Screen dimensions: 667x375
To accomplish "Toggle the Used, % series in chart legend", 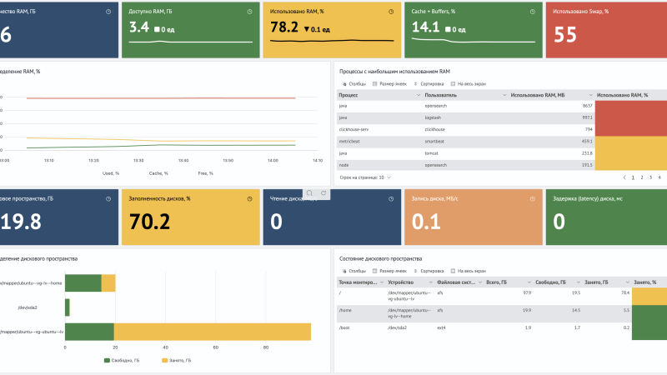I will 111,173.
